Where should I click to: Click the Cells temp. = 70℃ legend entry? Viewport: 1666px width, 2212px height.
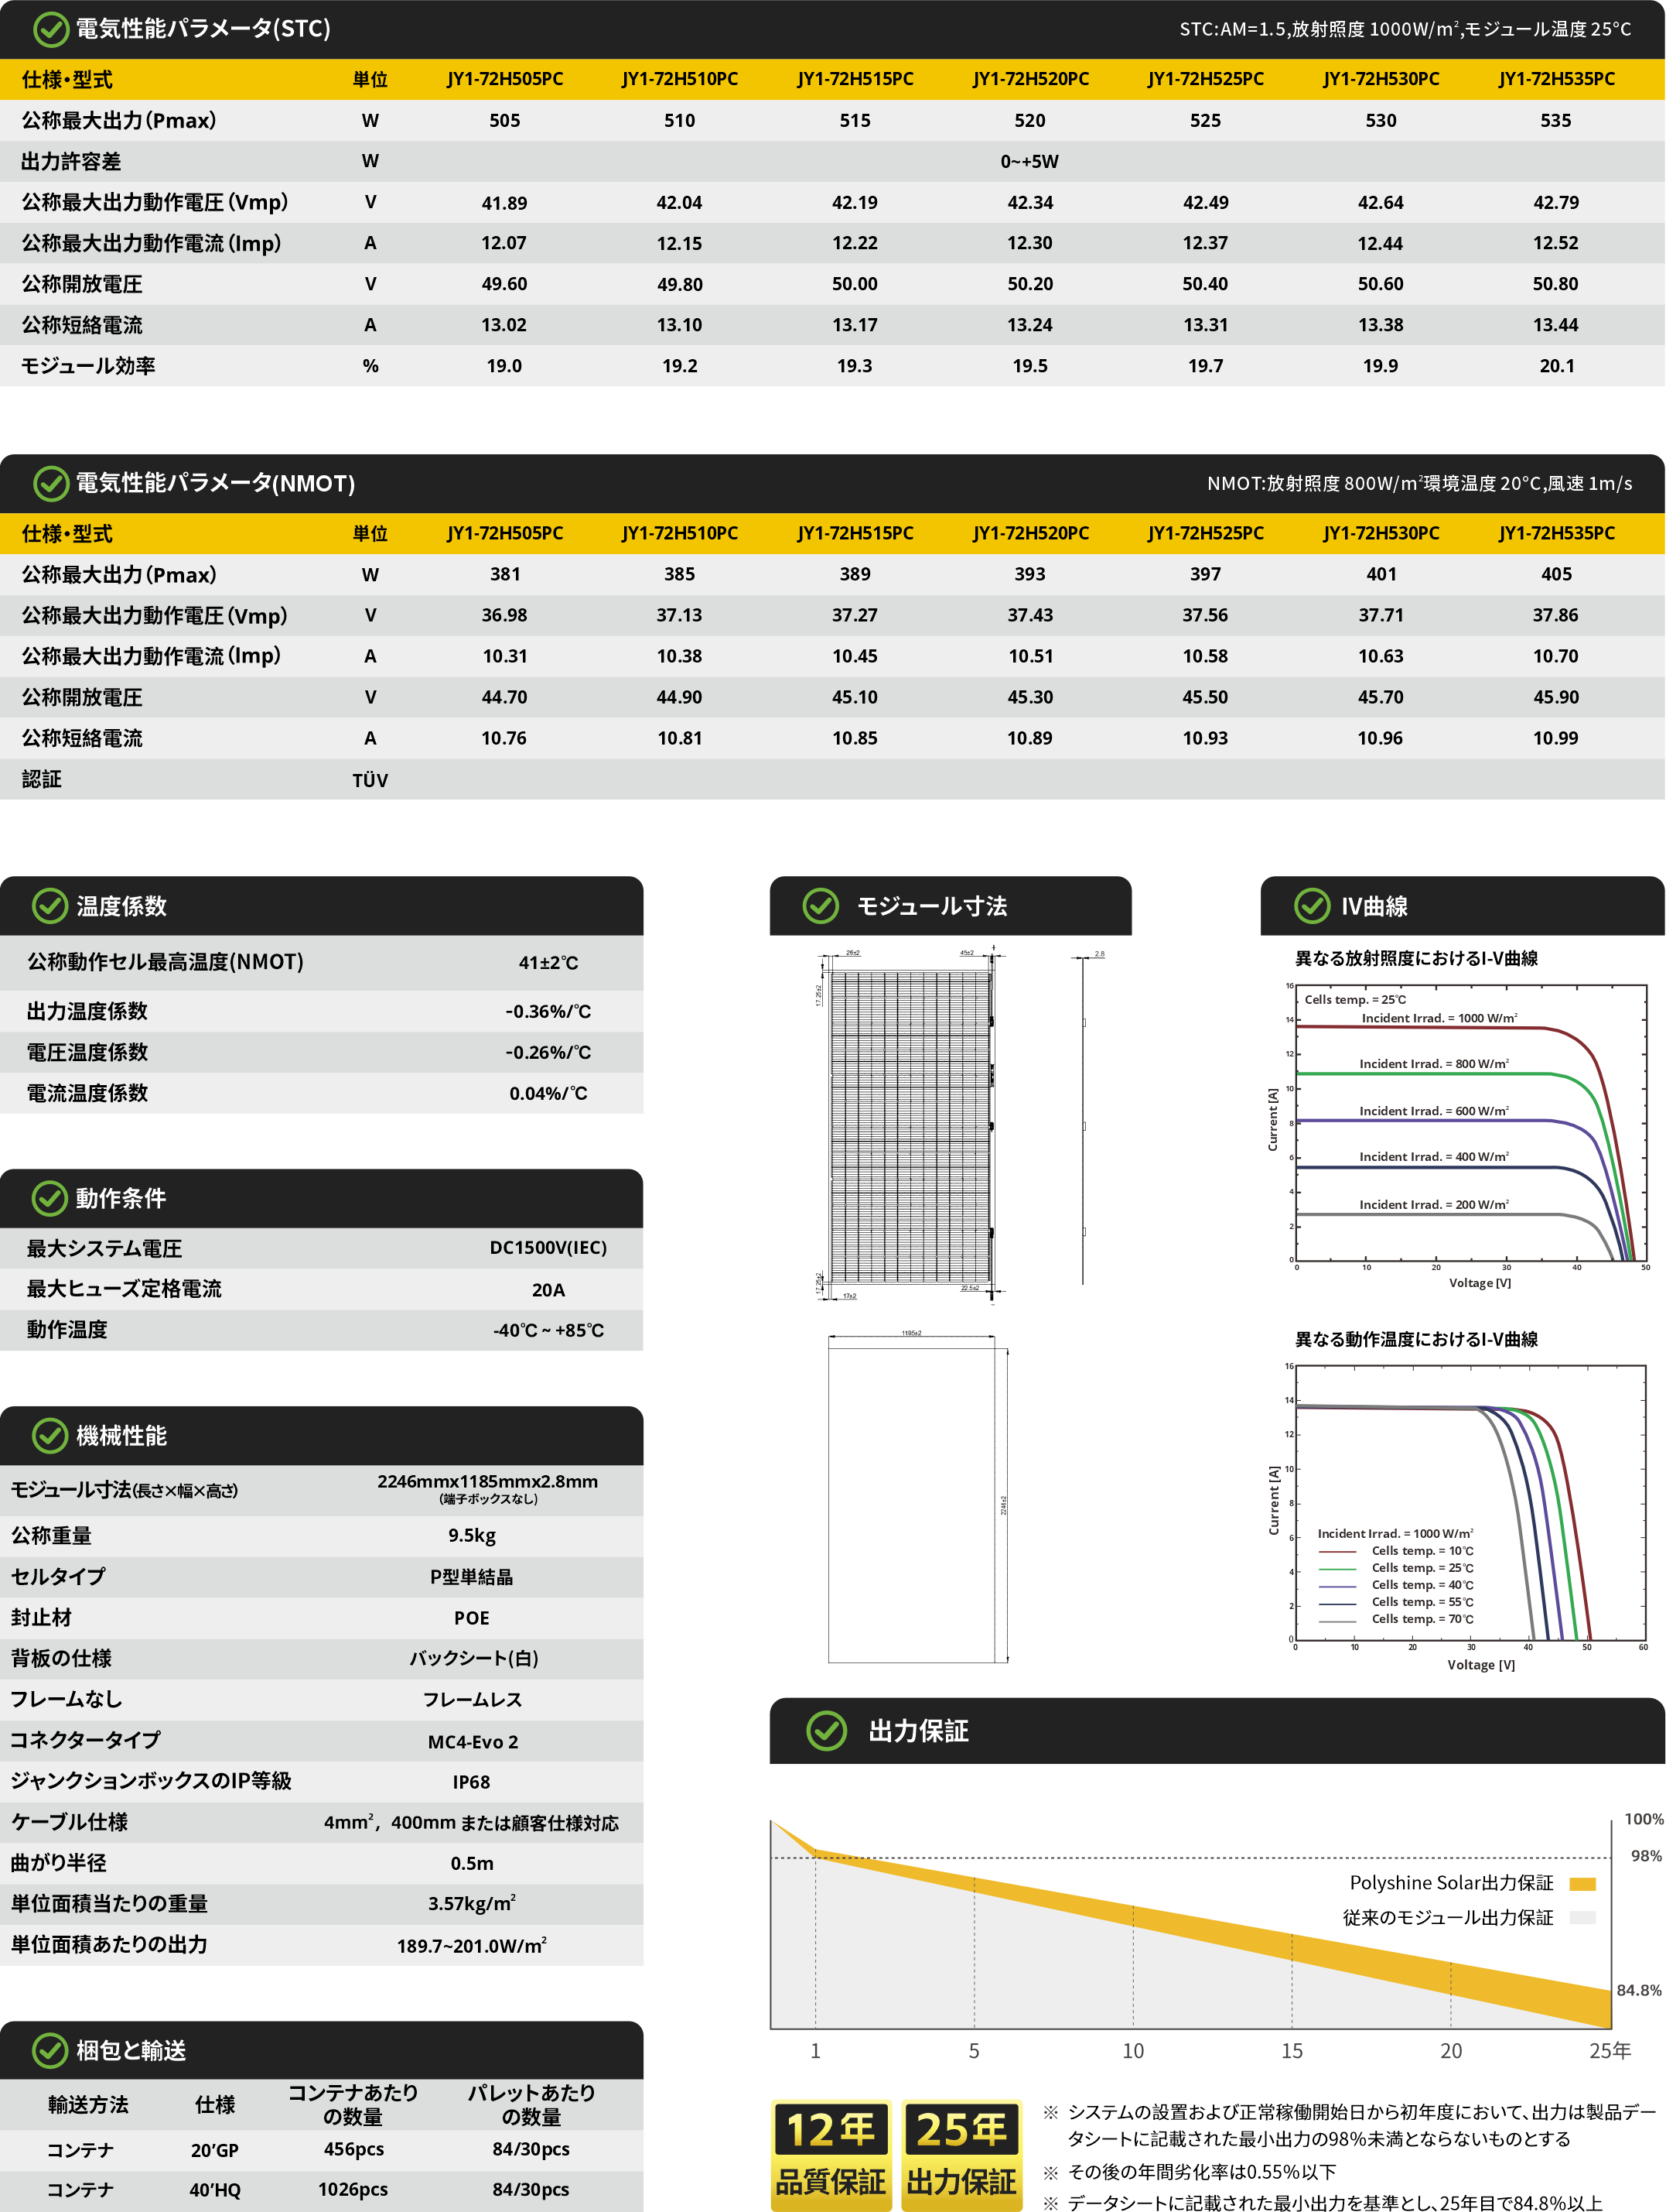(1396, 1619)
